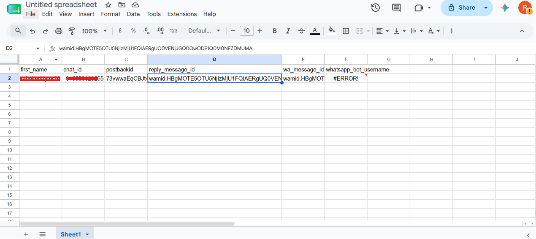Format as currency pound symbol
The height and width of the screenshot is (239, 536).
[x=120, y=31]
